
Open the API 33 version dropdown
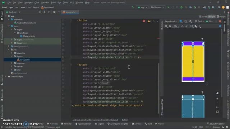[209, 21]
